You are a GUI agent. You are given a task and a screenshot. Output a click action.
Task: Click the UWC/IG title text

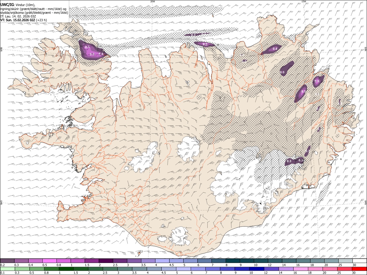point(7,4)
